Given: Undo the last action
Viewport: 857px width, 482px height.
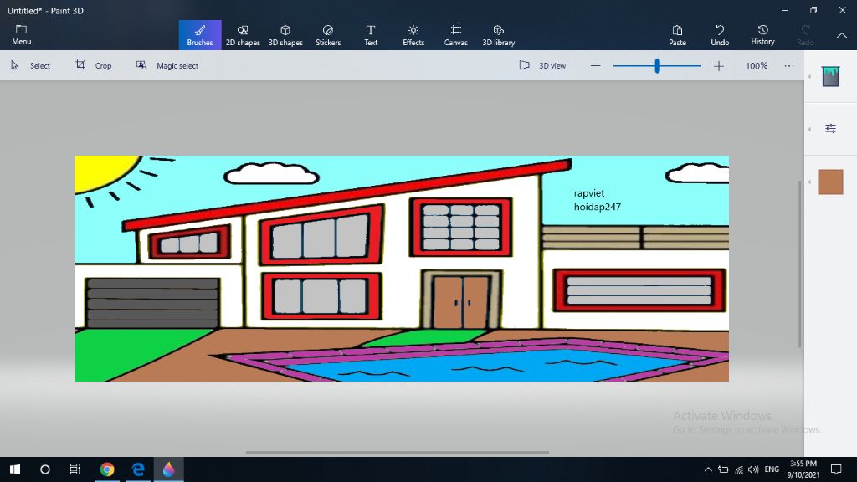Looking at the screenshot, I should coord(720,35).
